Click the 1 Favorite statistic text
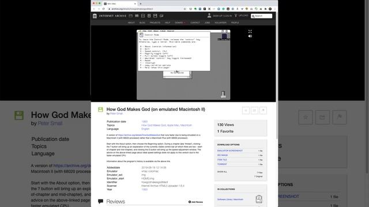Image resolution: width=369 pixels, height=207 pixels. click(225, 132)
